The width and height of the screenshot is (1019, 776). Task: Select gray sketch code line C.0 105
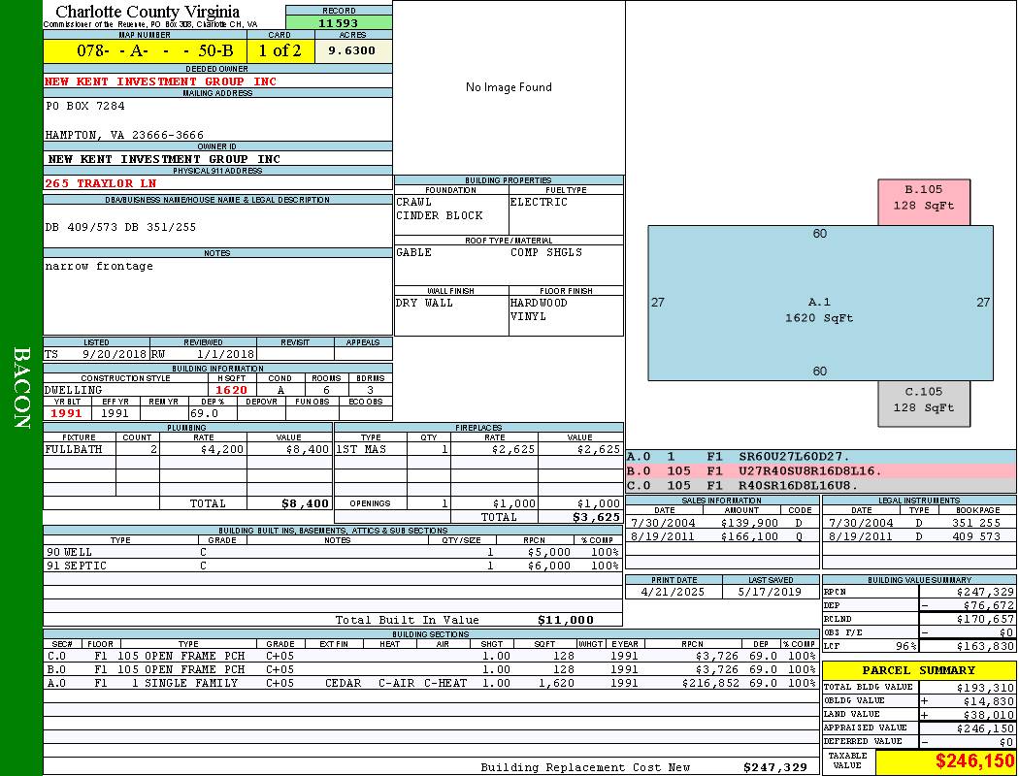821,485
